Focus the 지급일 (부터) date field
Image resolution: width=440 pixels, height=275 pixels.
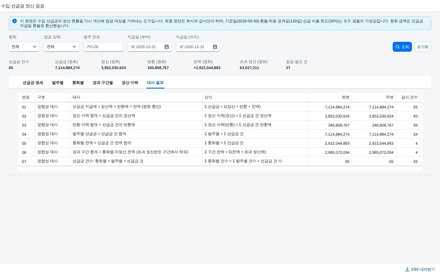coord(150,47)
